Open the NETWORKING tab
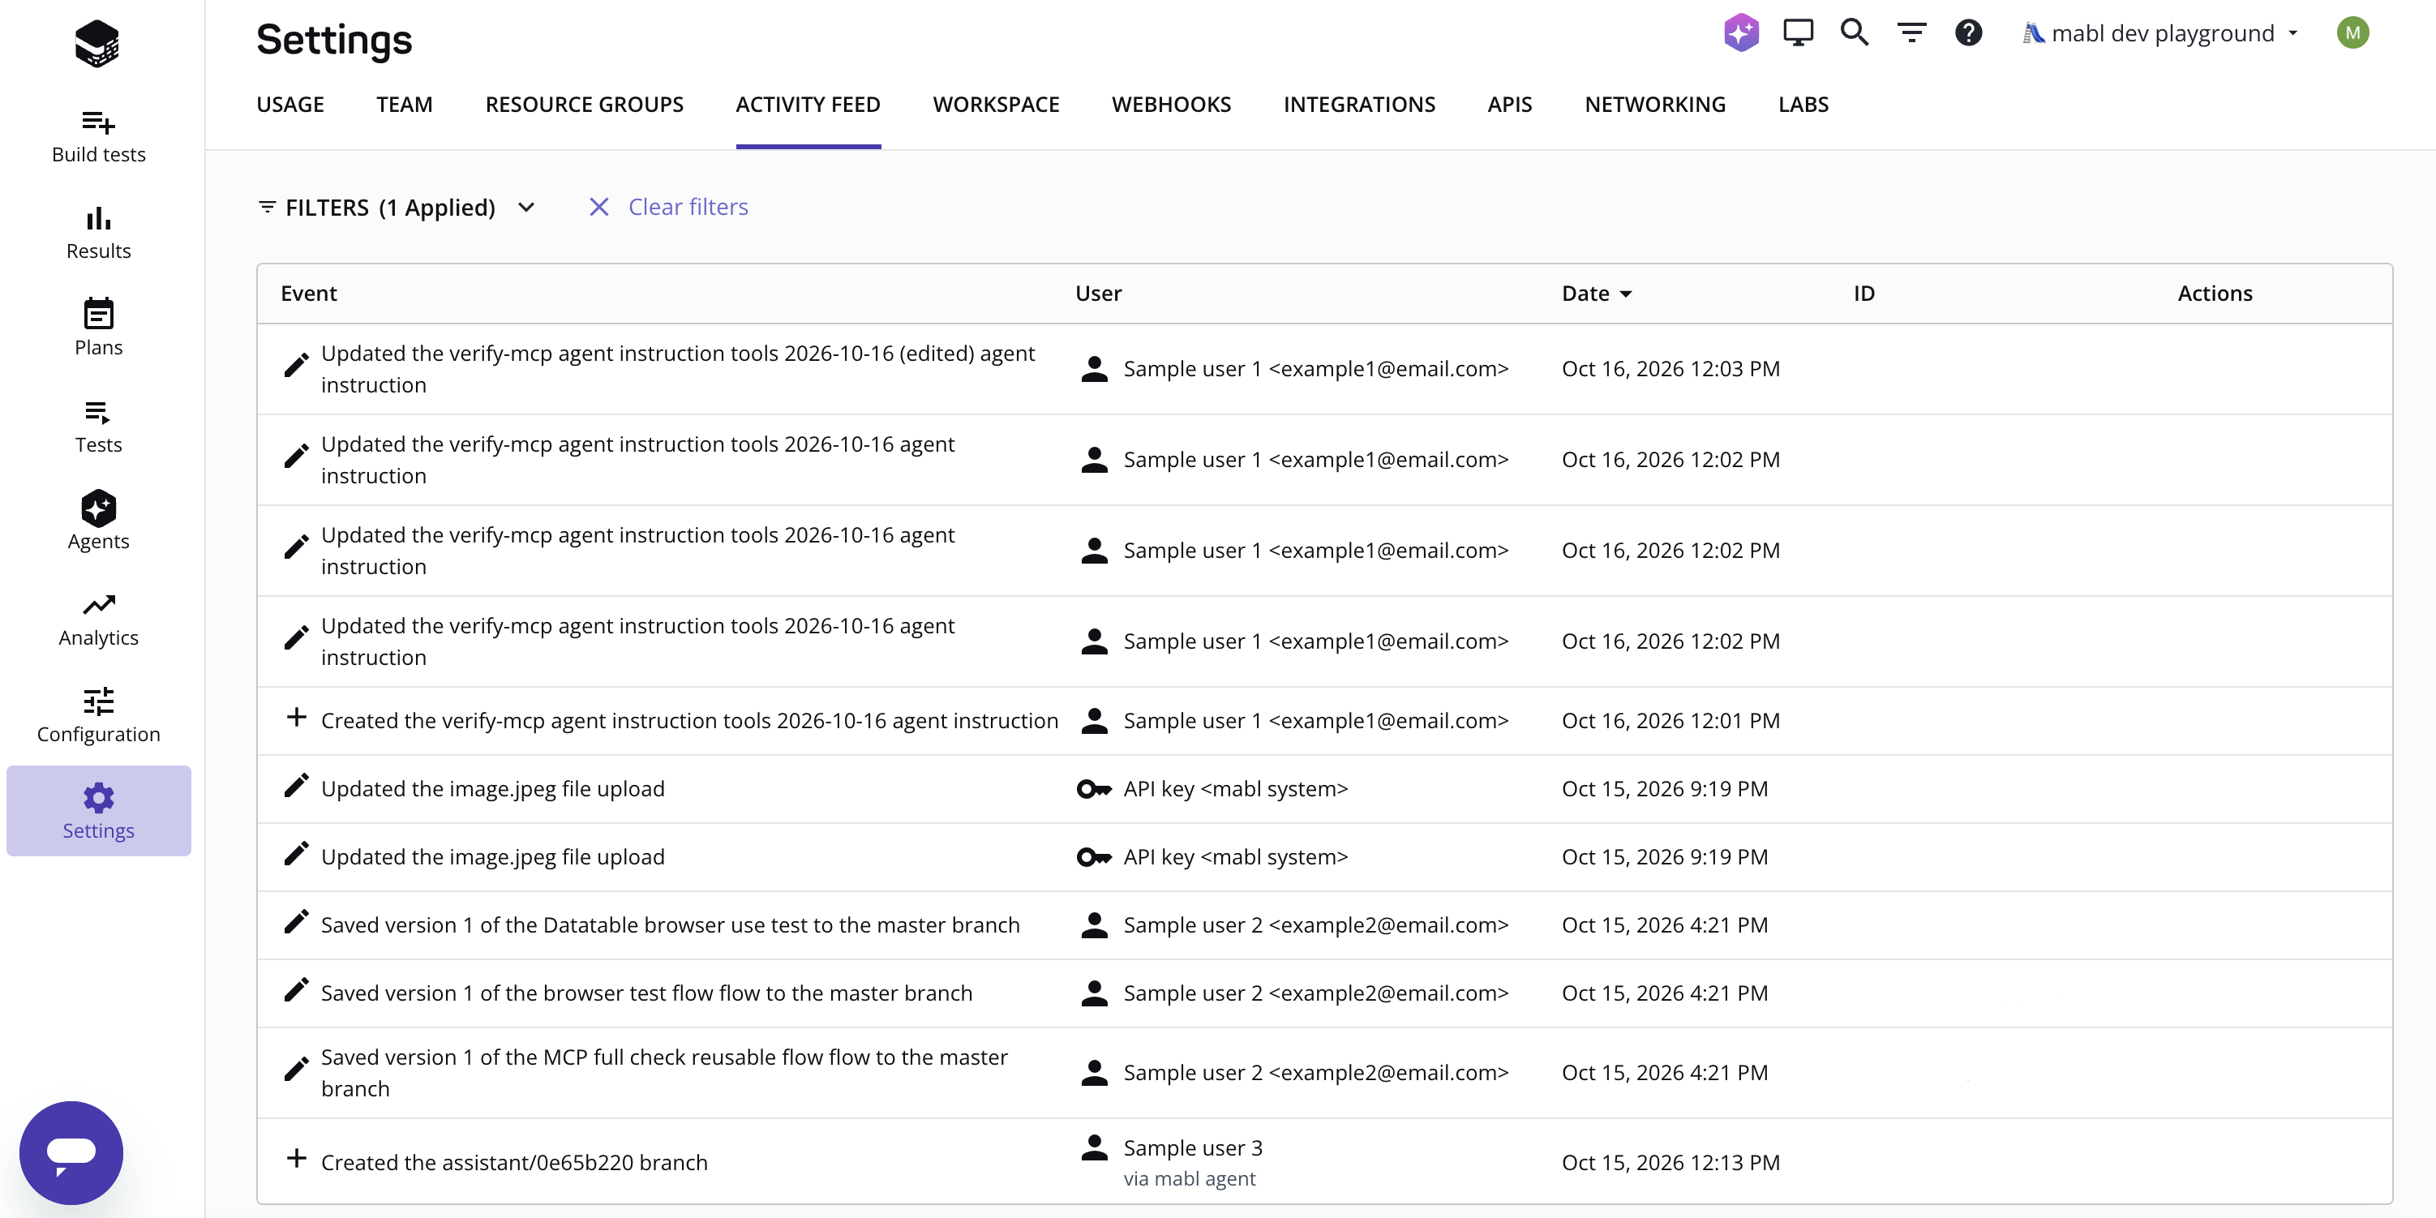2436x1218 pixels. (1655, 104)
